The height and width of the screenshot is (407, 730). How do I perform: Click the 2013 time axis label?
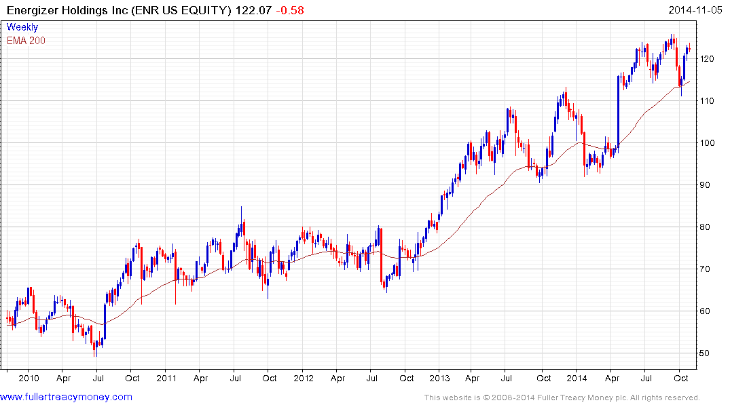pyautogui.click(x=439, y=378)
